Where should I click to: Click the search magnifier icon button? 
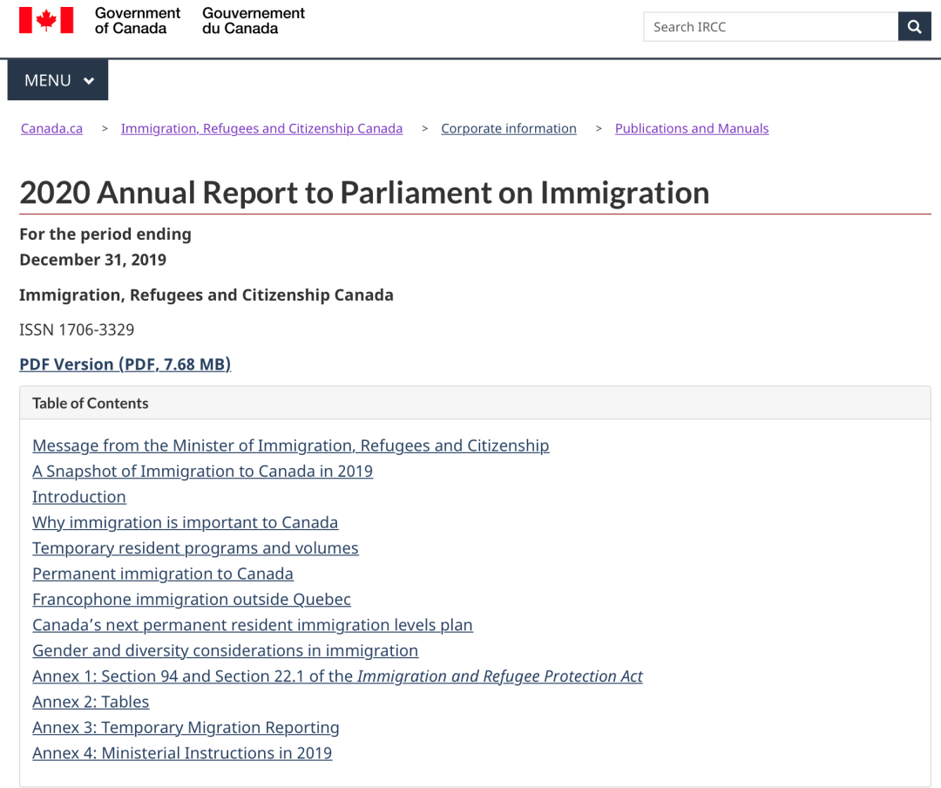pos(914,27)
